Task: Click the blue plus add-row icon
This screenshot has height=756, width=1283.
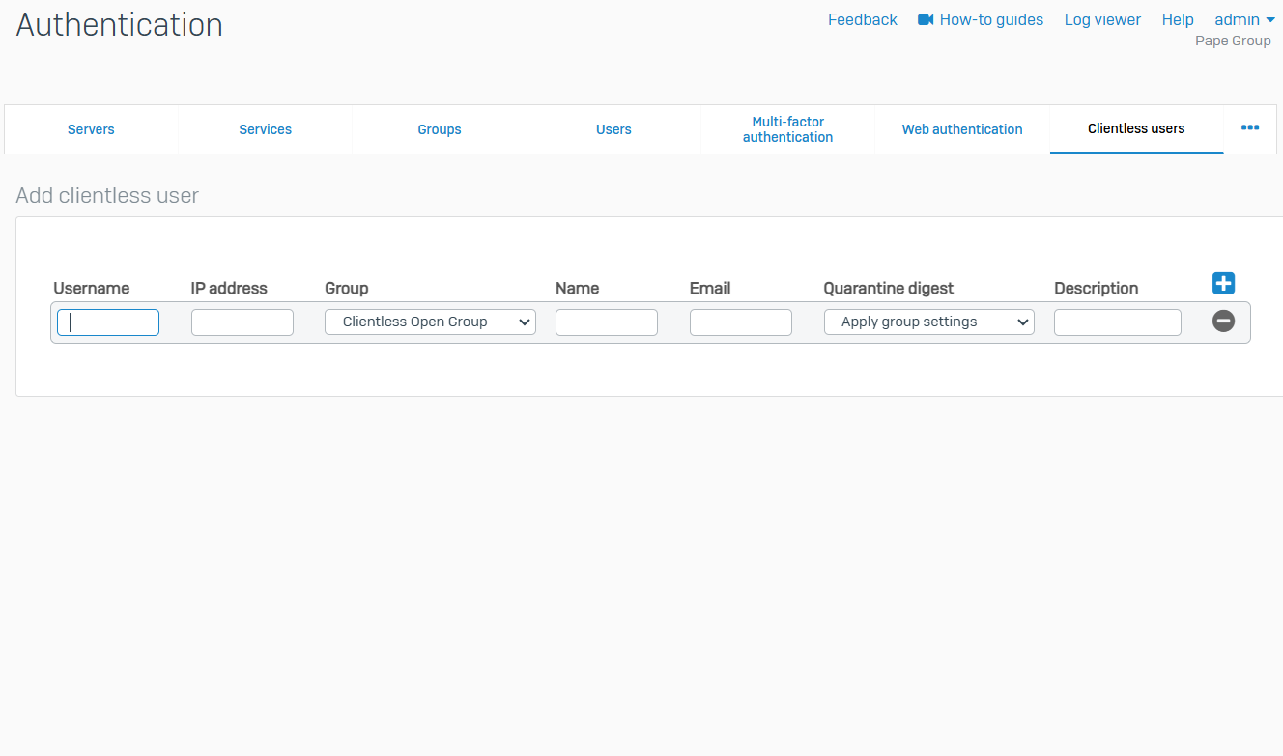Action: [x=1223, y=283]
